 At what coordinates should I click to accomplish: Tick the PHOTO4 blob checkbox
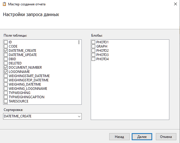tap(94, 59)
